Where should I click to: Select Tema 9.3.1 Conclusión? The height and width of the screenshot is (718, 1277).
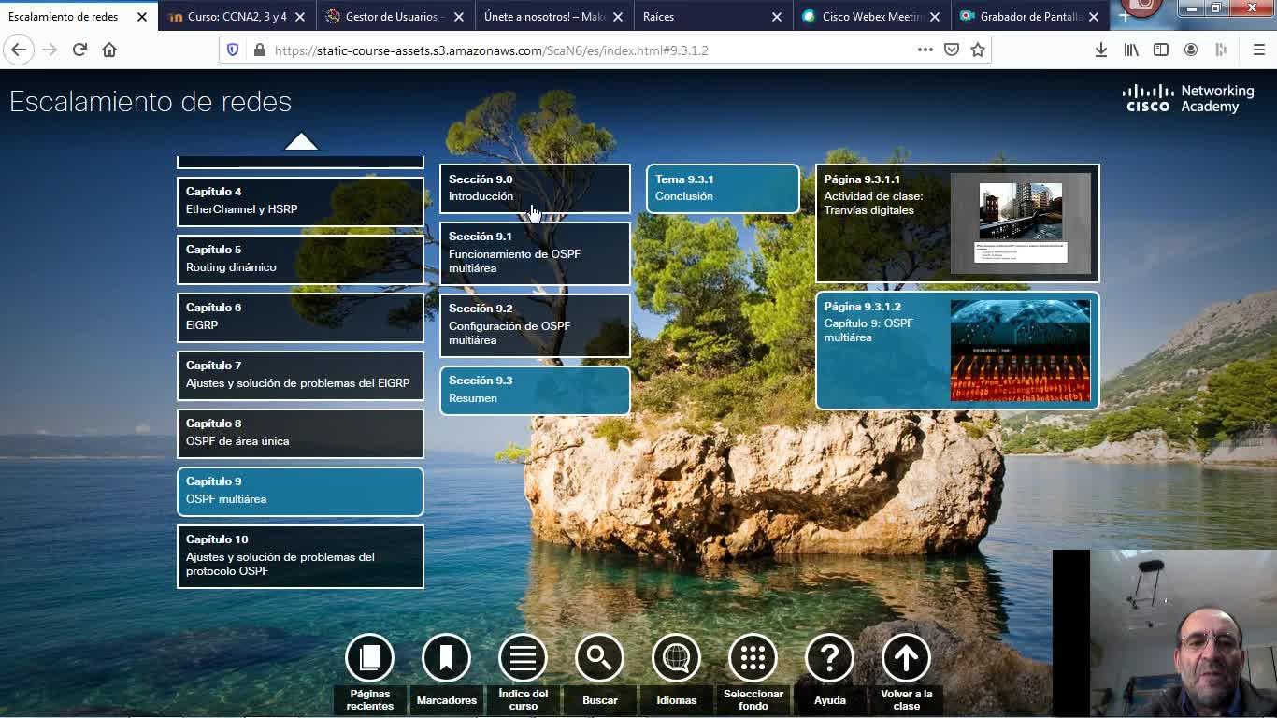(723, 188)
